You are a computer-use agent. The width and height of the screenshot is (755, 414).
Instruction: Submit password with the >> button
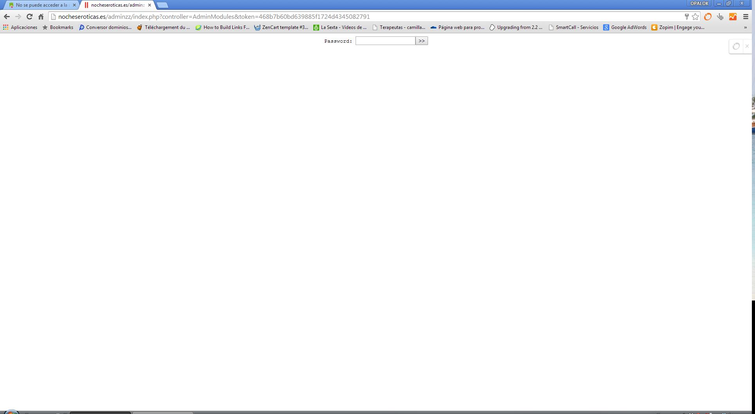pos(422,41)
